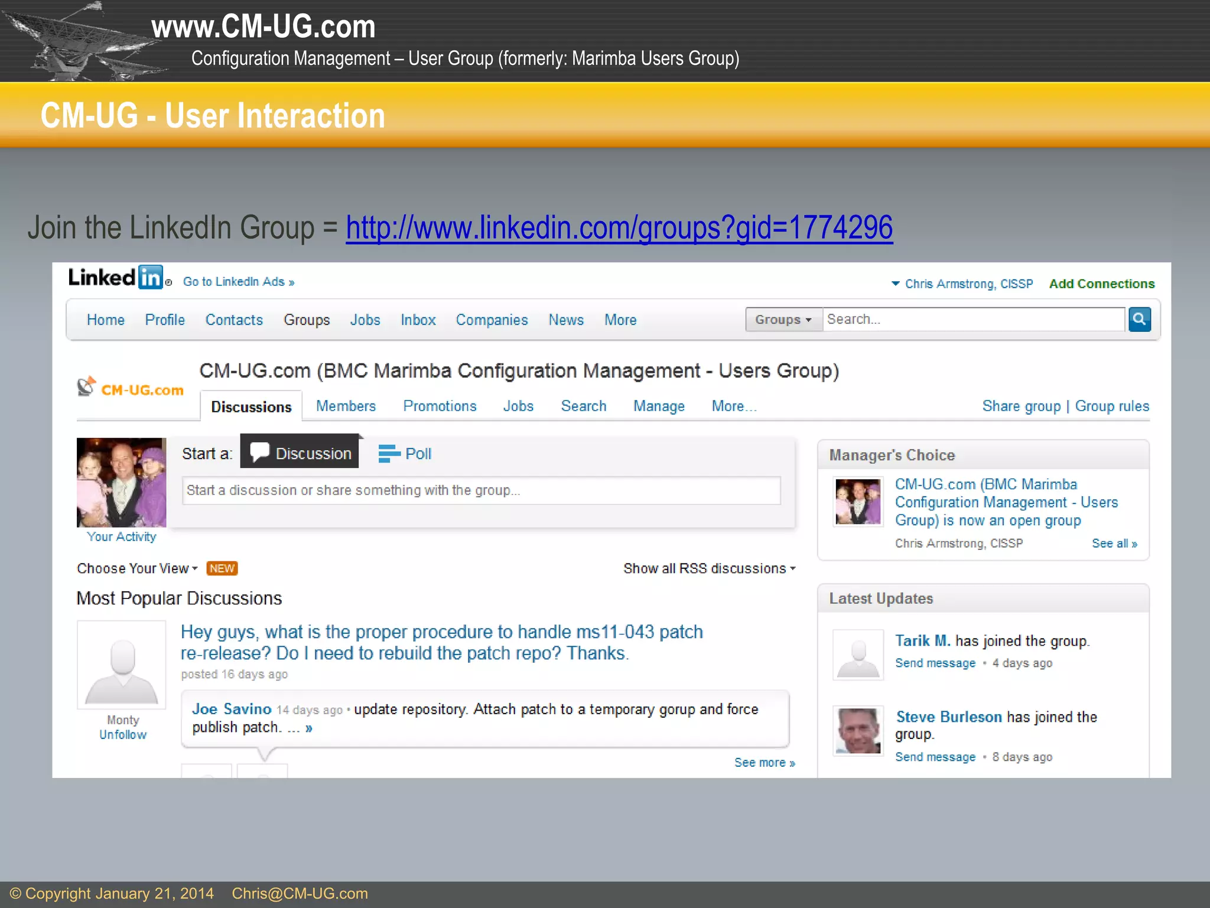Select the Discussion button next to Start a
The height and width of the screenshot is (908, 1210).
pyautogui.click(x=300, y=452)
